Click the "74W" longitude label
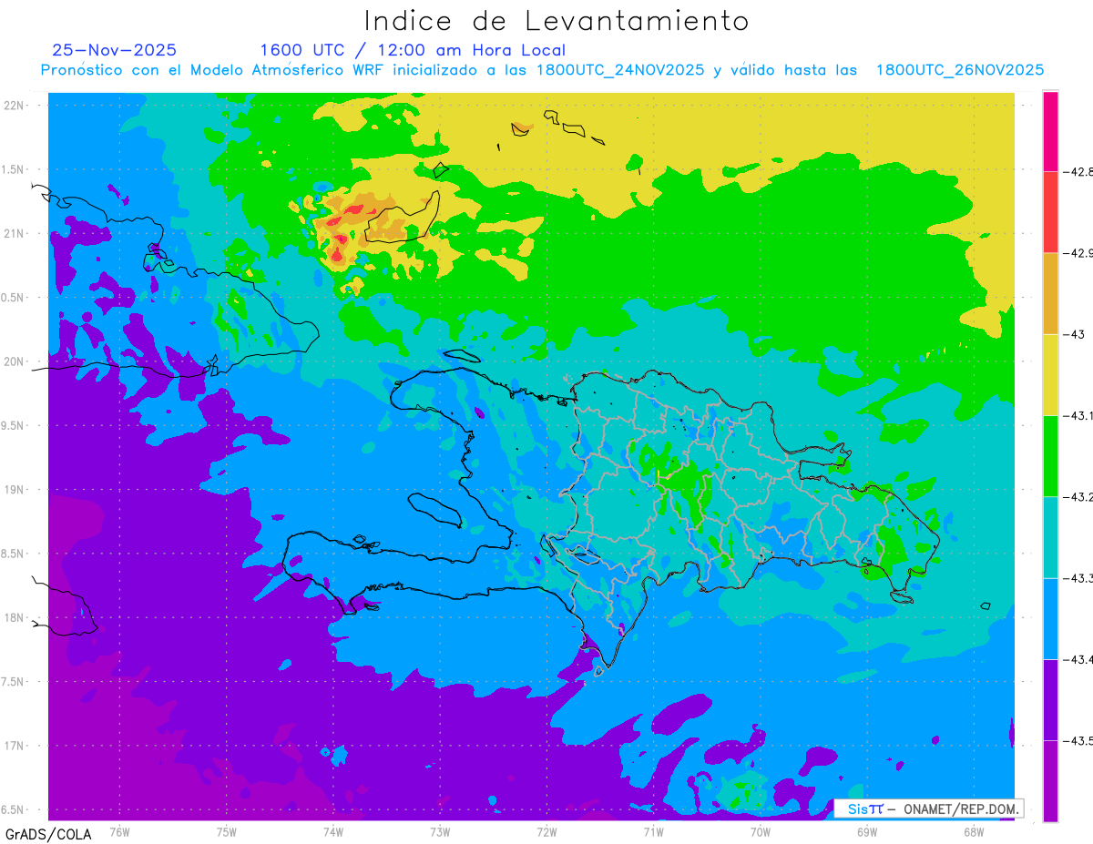The height and width of the screenshot is (844, 1093). click(x=333, y=831)
